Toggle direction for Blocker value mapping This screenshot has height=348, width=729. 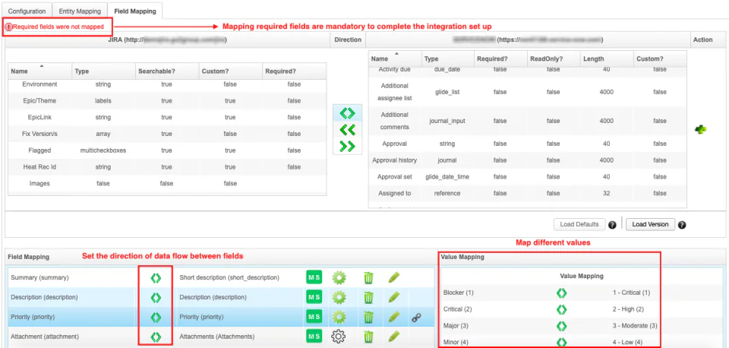[x=562, y=293]
